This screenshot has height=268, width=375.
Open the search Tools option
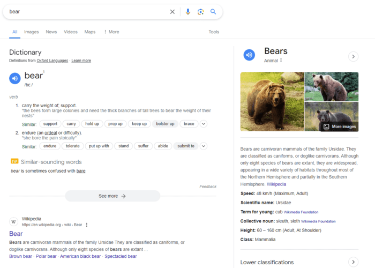(214, 32)
